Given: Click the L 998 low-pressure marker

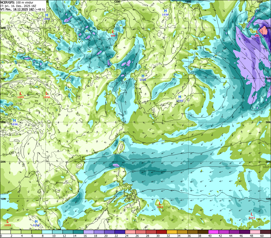Looking at the screenshot, I should [113, 34].
